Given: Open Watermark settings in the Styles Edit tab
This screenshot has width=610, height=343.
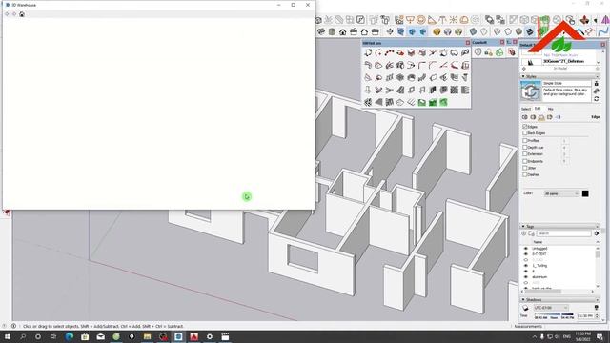Looking at the screenshot, I should pos(550,117).
